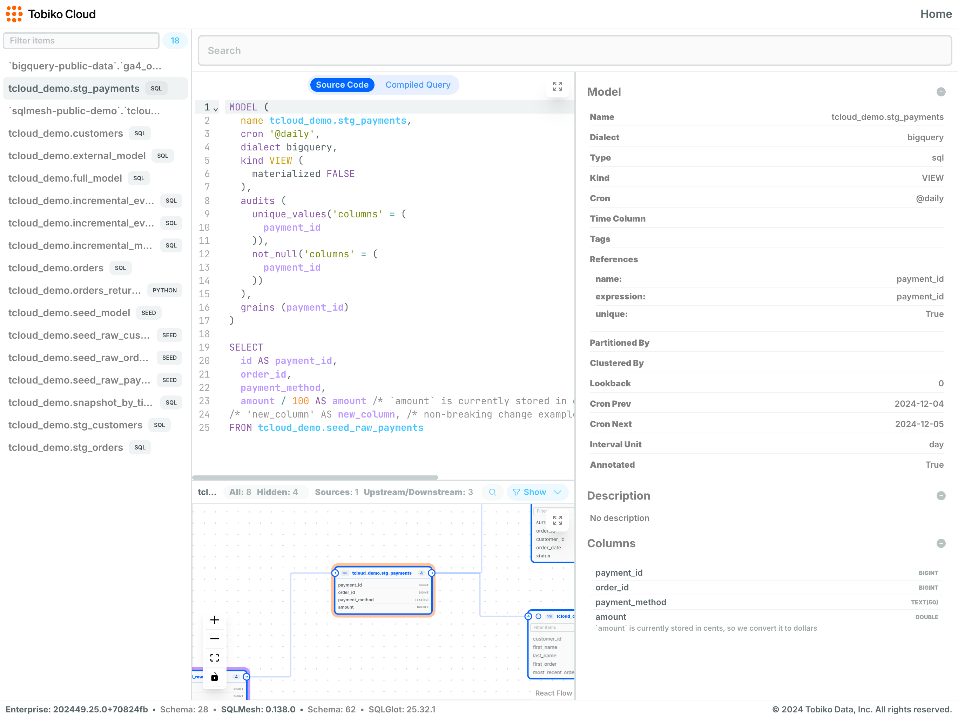Switch to the Compiled Query tab
This screenshot has height=718, width=958.
pyautogui.click(x=418, y=85)
